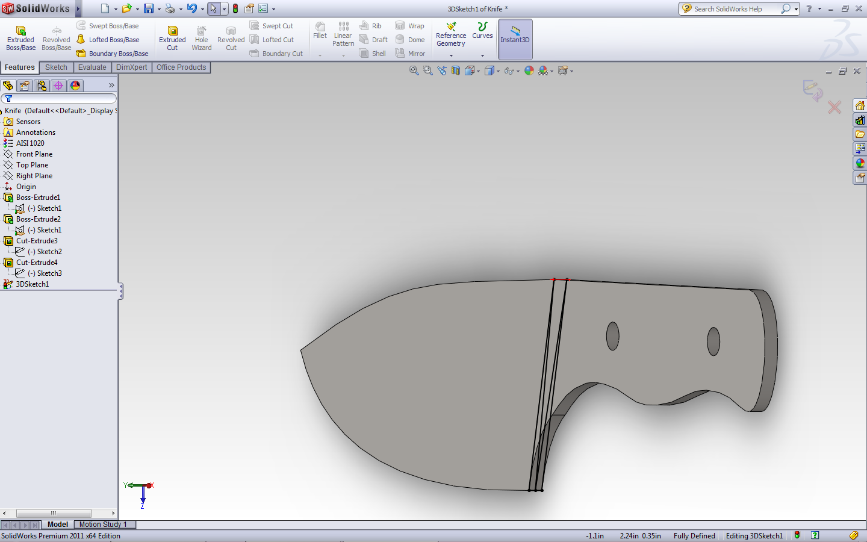Click the feature tree filter field

pyautogui.click(x=58, y=98)
